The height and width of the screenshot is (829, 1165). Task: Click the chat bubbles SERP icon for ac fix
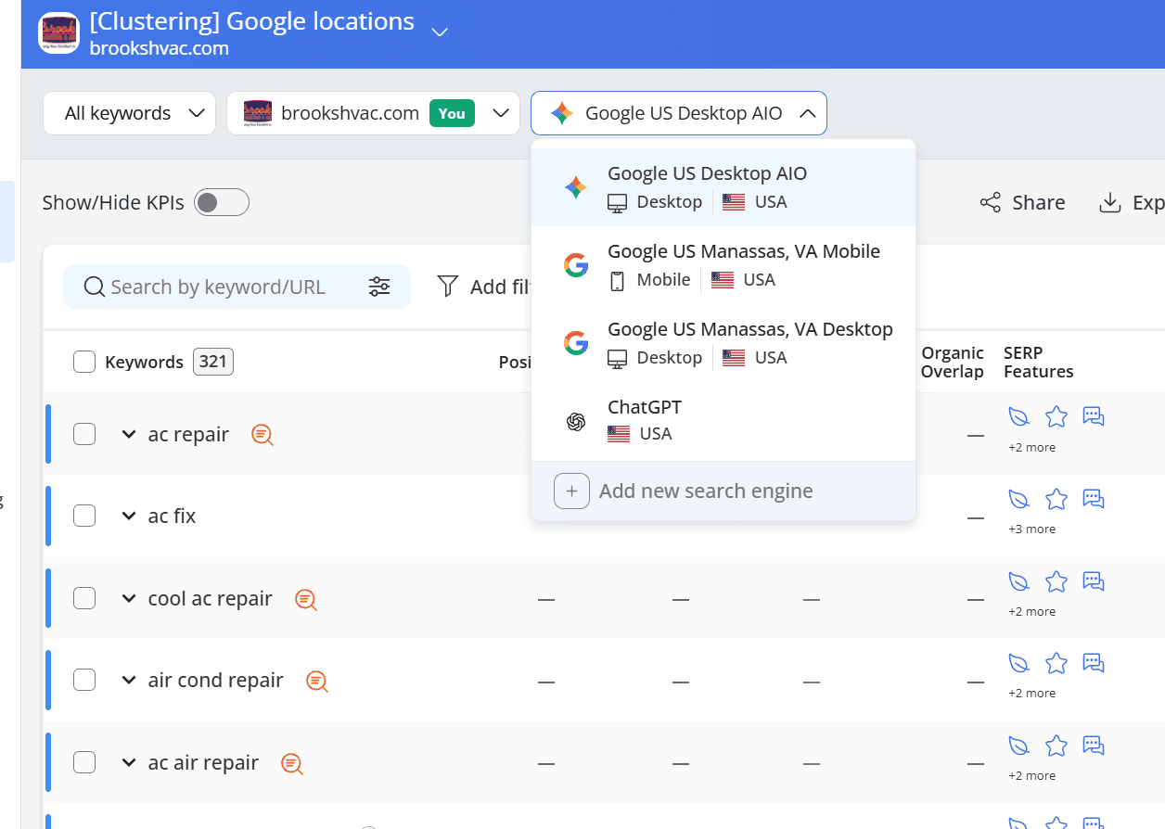(1094, 499)
